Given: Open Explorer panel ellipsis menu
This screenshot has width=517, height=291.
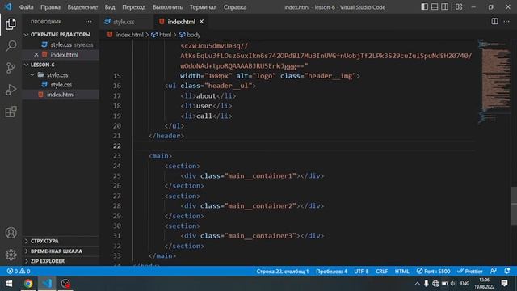Looking at the screenshot, I should [x=88, y=22].
